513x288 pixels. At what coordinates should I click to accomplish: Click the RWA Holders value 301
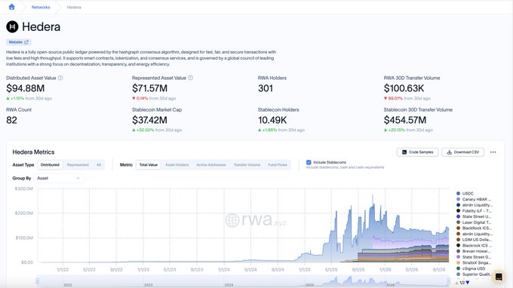tap(266, 88)
